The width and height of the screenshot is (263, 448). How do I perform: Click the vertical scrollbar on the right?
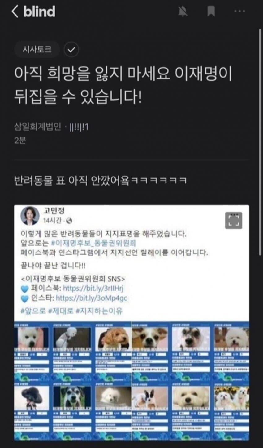[260, 143]
